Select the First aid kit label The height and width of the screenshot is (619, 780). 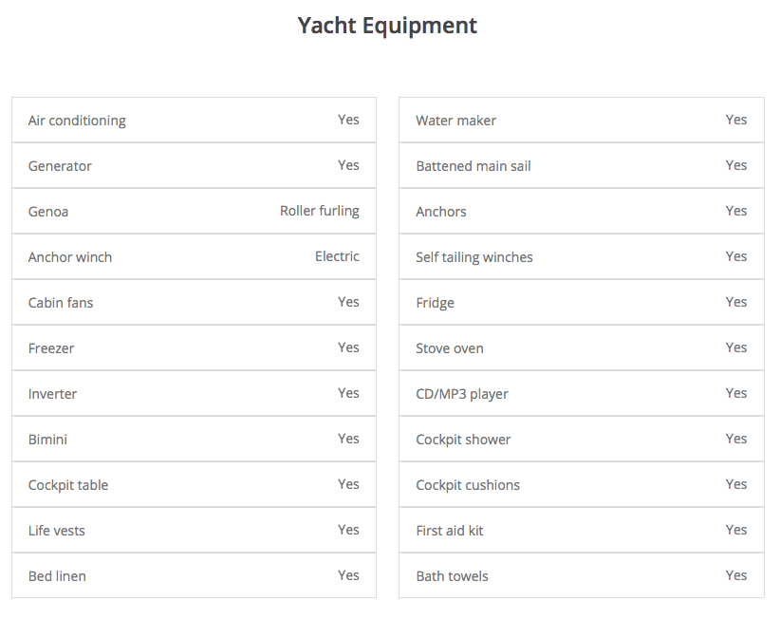coord(450,531)
